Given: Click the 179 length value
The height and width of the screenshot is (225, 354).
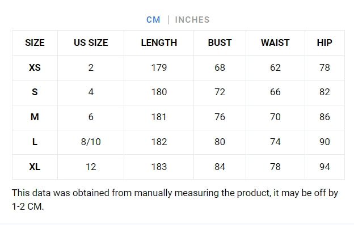Looking at the screenshot, I should coord(159,67).
